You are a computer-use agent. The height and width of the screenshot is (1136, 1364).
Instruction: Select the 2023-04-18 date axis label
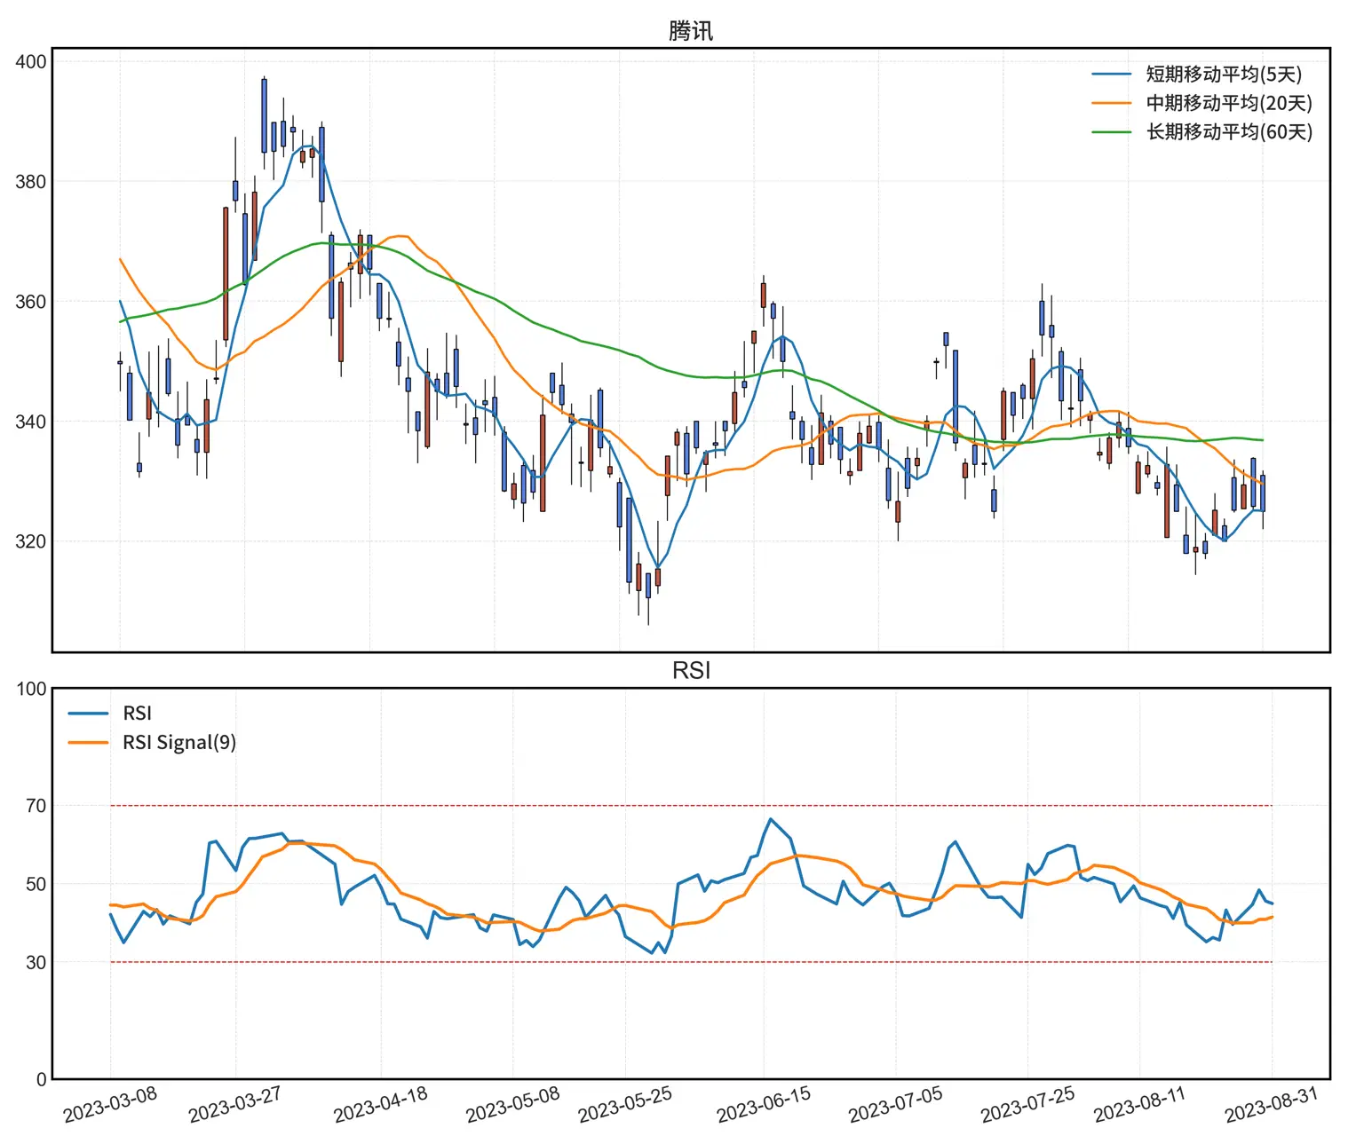tap(380, 1104)
